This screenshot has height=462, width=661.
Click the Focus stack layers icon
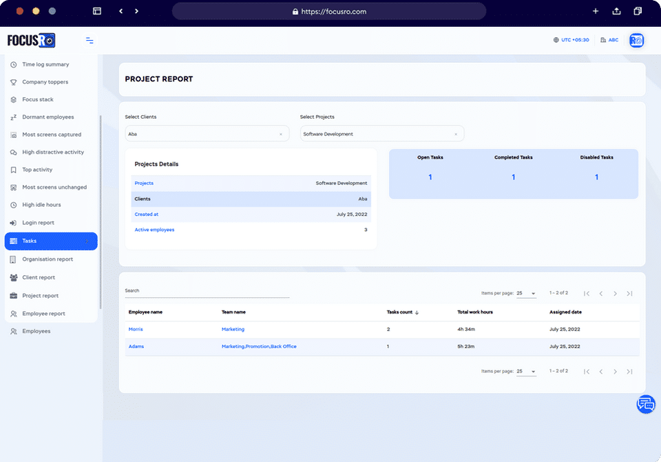click(x=14, y=100)
